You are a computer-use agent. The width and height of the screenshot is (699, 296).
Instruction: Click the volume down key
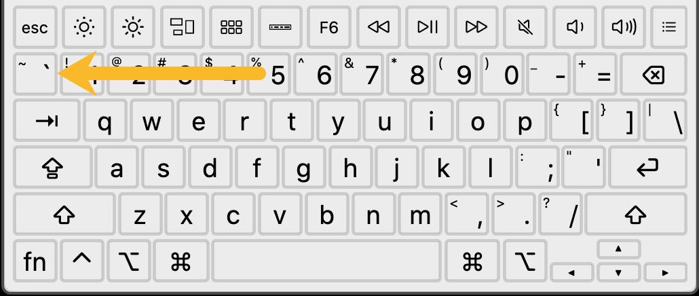pos(574,27)
